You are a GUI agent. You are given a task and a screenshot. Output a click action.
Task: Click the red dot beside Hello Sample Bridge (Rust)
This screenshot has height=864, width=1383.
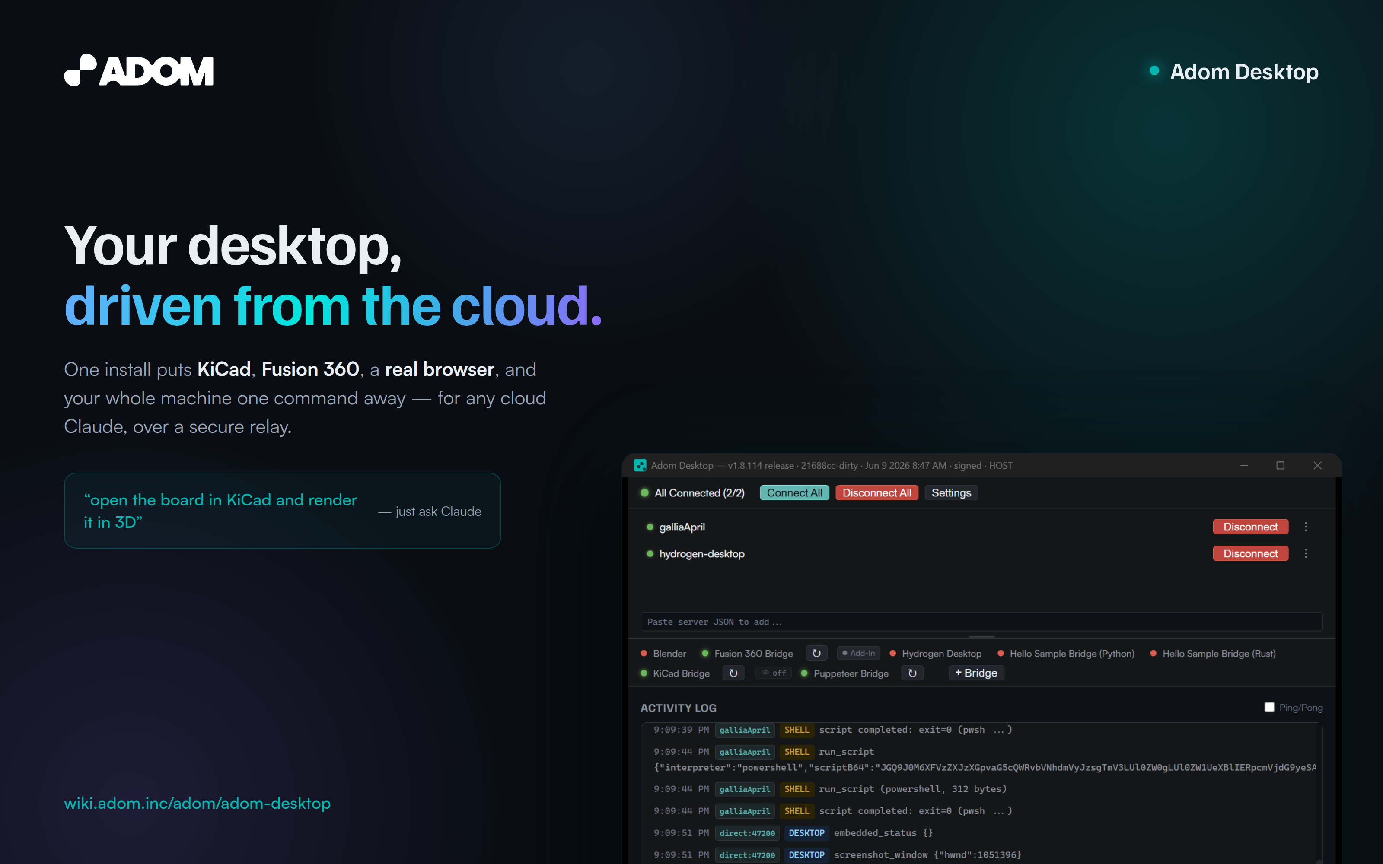(1153, 653)
